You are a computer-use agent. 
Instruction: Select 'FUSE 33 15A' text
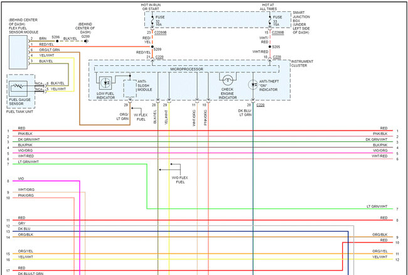pyautogui.click(x=277, y=21)
